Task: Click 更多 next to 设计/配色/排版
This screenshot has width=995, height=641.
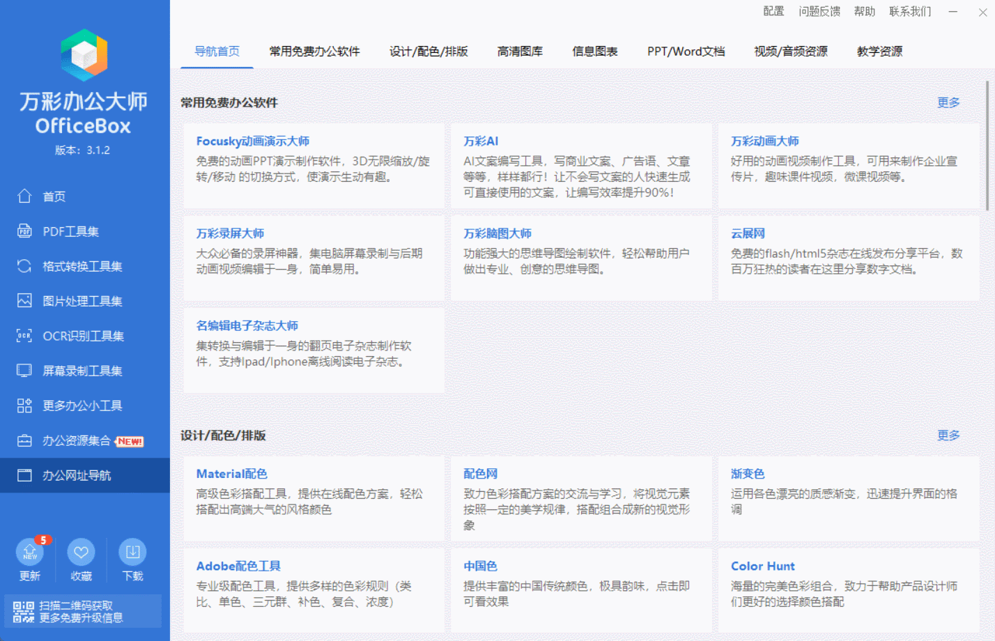Action: (948, 435)
